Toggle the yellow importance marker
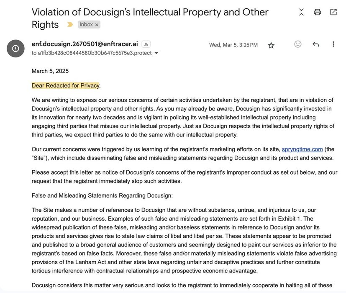346x293 pixels. click(70, 25)
